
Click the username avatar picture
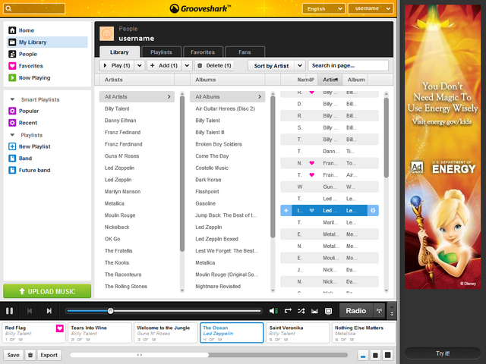106,33
